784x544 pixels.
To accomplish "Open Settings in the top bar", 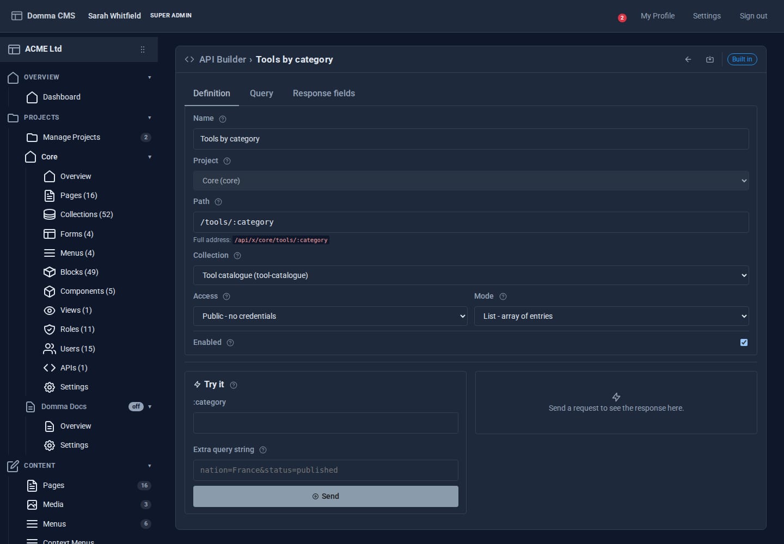I will pyautogui.click(x=707, y=16).
